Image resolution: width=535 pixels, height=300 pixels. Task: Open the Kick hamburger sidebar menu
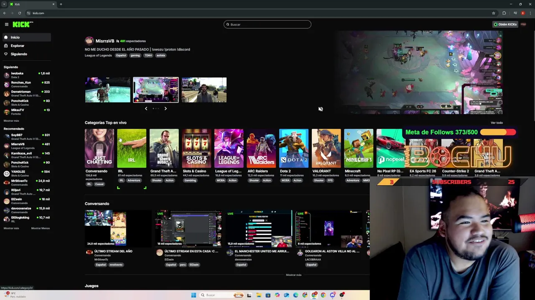(x=7, y=25)
